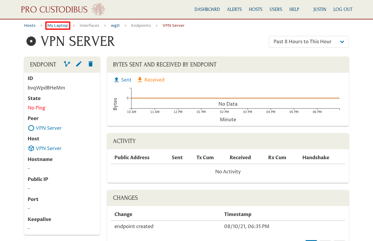373x241 pixels.
Task: Click the Rx Cum column header
Action: pos(277,157)
